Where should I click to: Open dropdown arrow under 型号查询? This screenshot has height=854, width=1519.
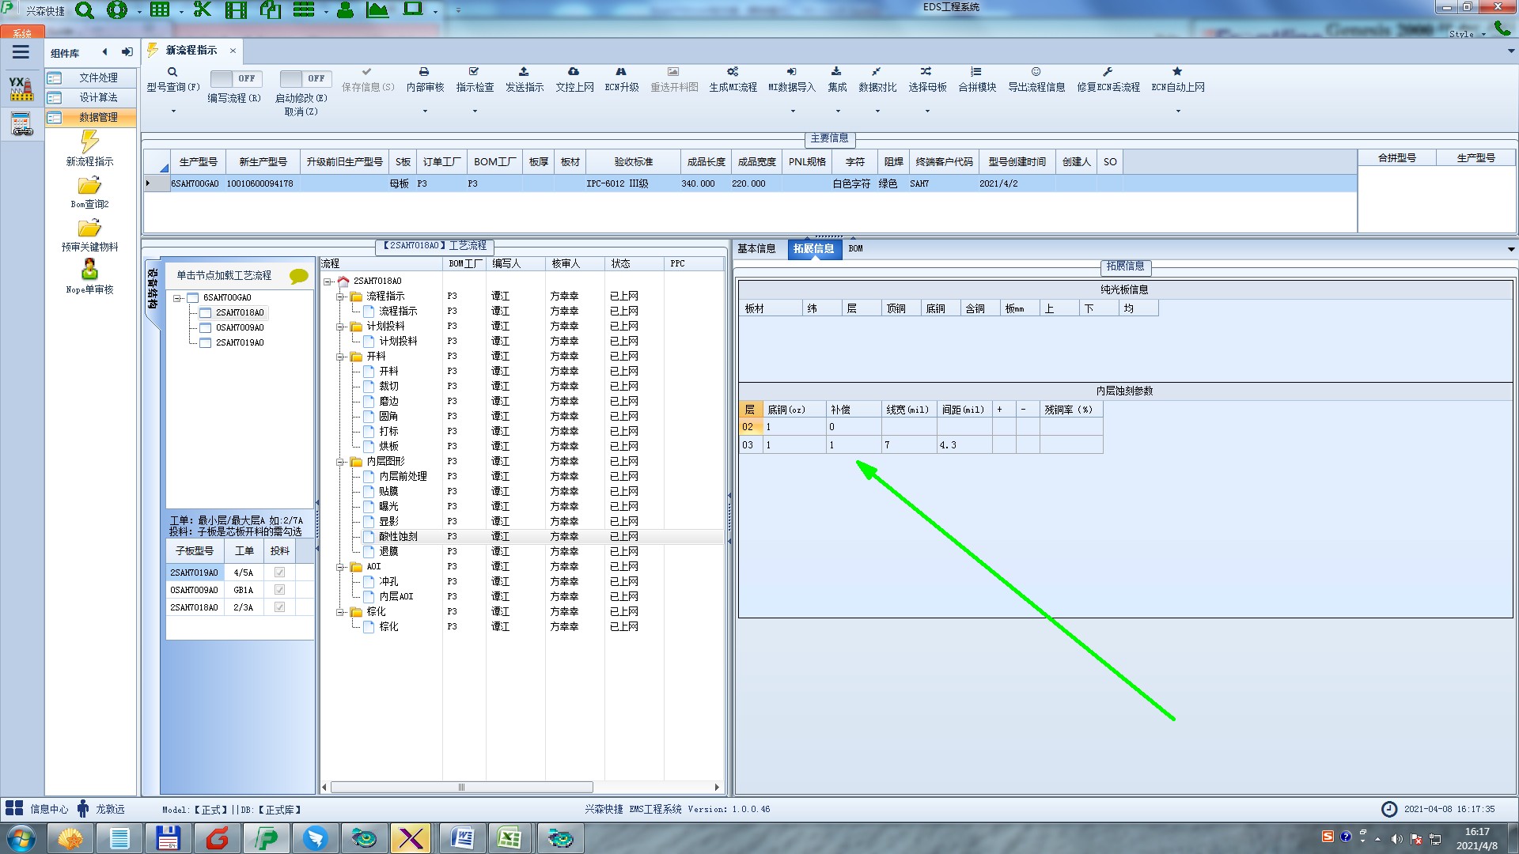tap(173, 111)
